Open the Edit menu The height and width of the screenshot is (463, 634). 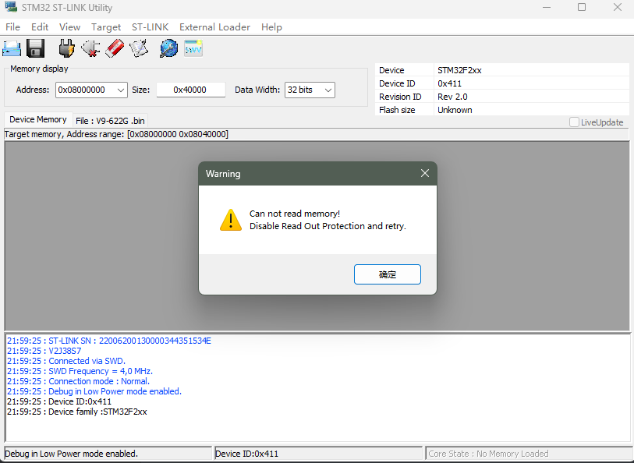(40, 27)
